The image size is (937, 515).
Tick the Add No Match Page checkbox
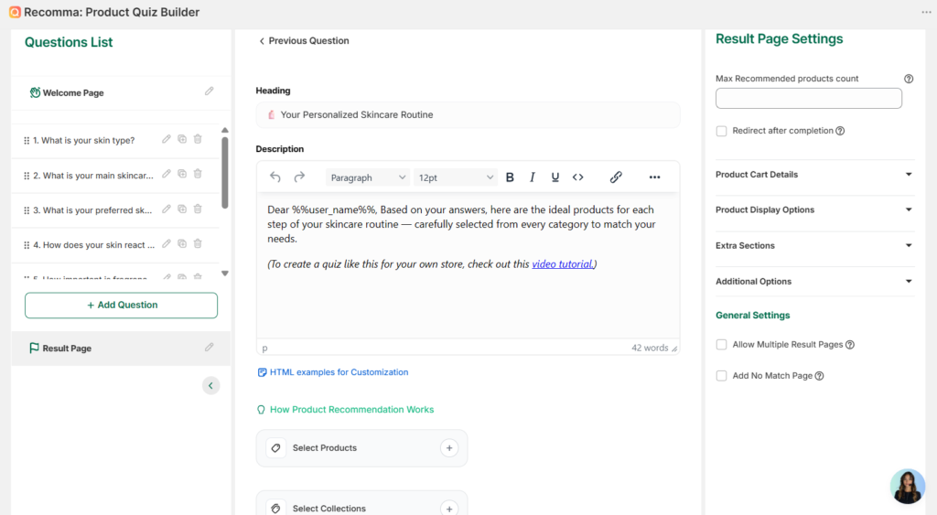[x=722, y=376]
